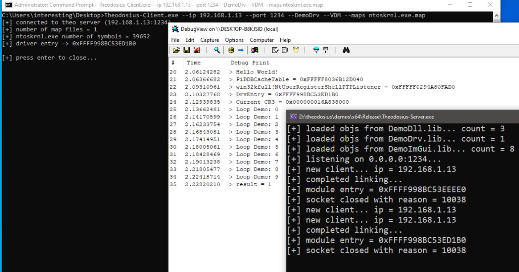Toggle the Capture Win32 Windows flag icon
The width and height of the screenshot is (519, 272).
[x=254, y=50]
